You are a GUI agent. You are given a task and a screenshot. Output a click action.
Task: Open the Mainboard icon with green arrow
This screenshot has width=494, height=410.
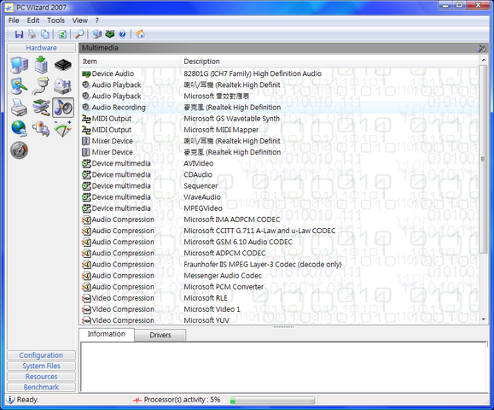click(41, 65)
